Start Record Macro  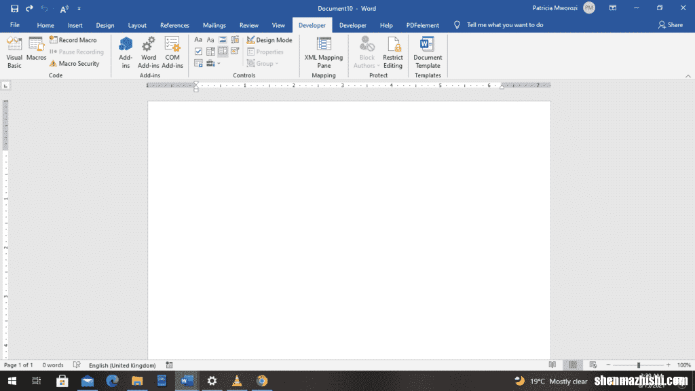point(73,40)
